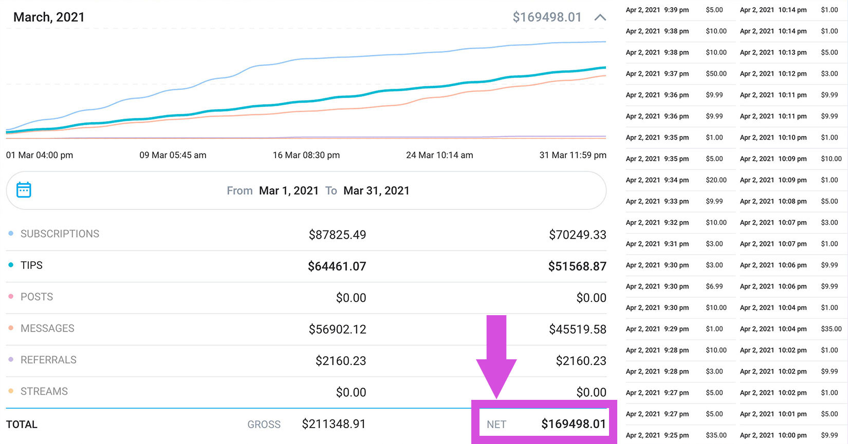
Task: Toggle the Streams series yellow dot
Action: click(x=11, y=391)
